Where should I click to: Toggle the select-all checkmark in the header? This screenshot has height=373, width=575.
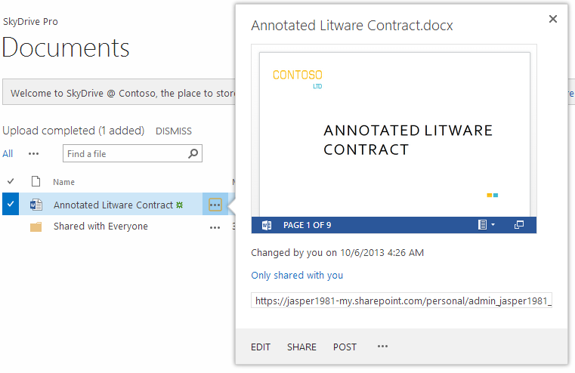[11, 181]
